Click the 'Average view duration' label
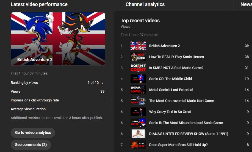Image resolution: width=252 pixels, height=152 pixels. click(28, 109)
